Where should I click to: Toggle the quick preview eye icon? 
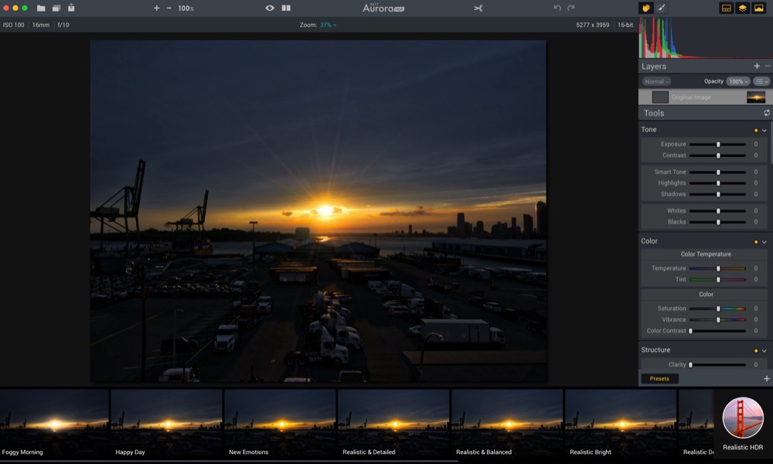270,8
